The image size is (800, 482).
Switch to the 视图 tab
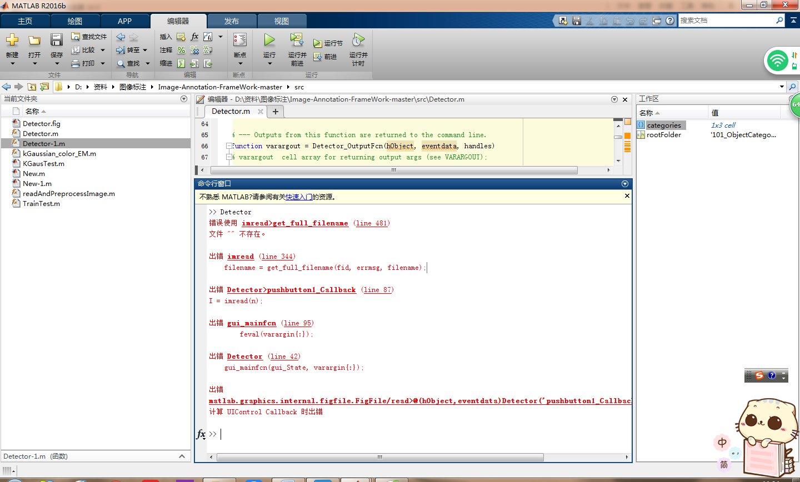tap(282, 21)
